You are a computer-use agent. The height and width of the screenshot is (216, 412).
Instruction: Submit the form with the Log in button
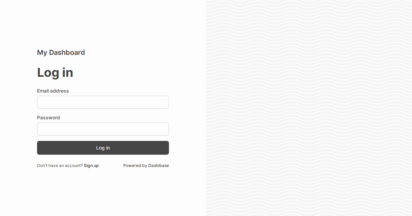click(103, 148)
